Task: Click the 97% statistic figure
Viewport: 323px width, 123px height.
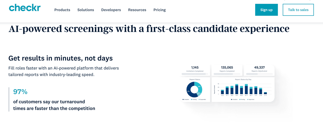Action: click(20, 92)
